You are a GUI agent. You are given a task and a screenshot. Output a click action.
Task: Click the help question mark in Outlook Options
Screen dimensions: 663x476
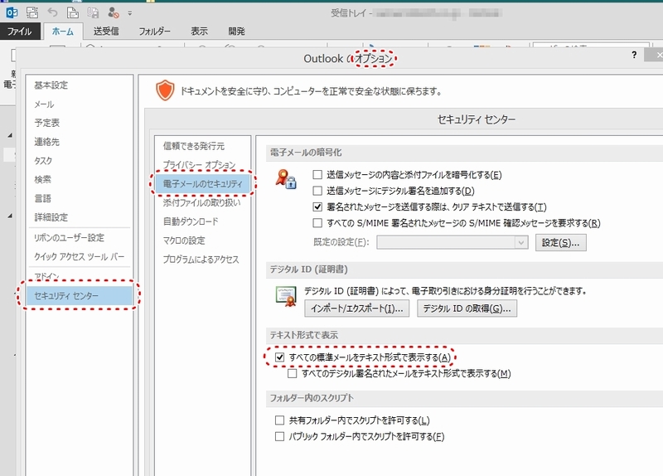[x=634, y=55]
